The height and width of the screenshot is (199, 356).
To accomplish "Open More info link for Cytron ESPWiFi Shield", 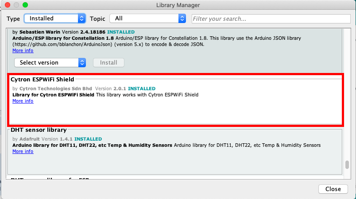I will [23, 101].
